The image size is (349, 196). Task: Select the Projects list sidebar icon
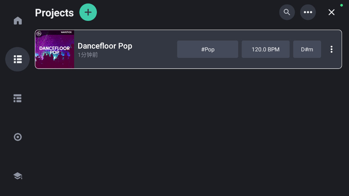click(17, 59)
